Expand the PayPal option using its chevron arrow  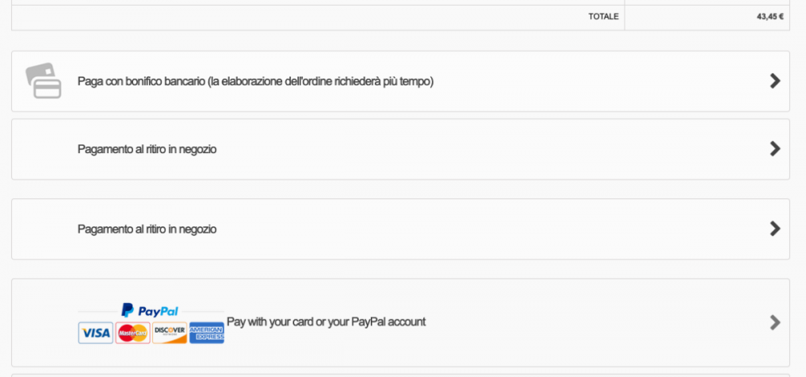[775, 322]
